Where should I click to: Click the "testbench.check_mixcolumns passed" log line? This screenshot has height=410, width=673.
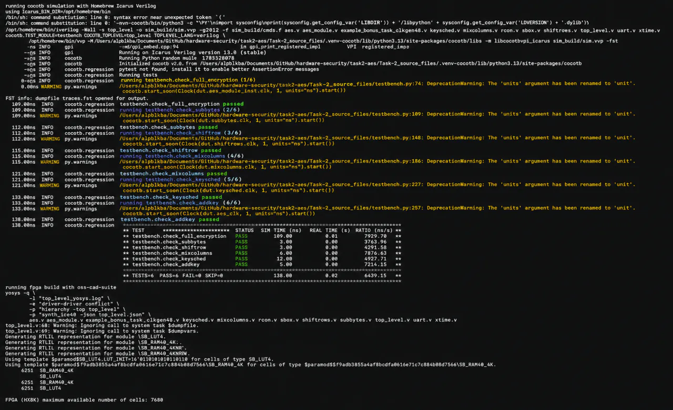pyautogui.click(x=174, y=174)
